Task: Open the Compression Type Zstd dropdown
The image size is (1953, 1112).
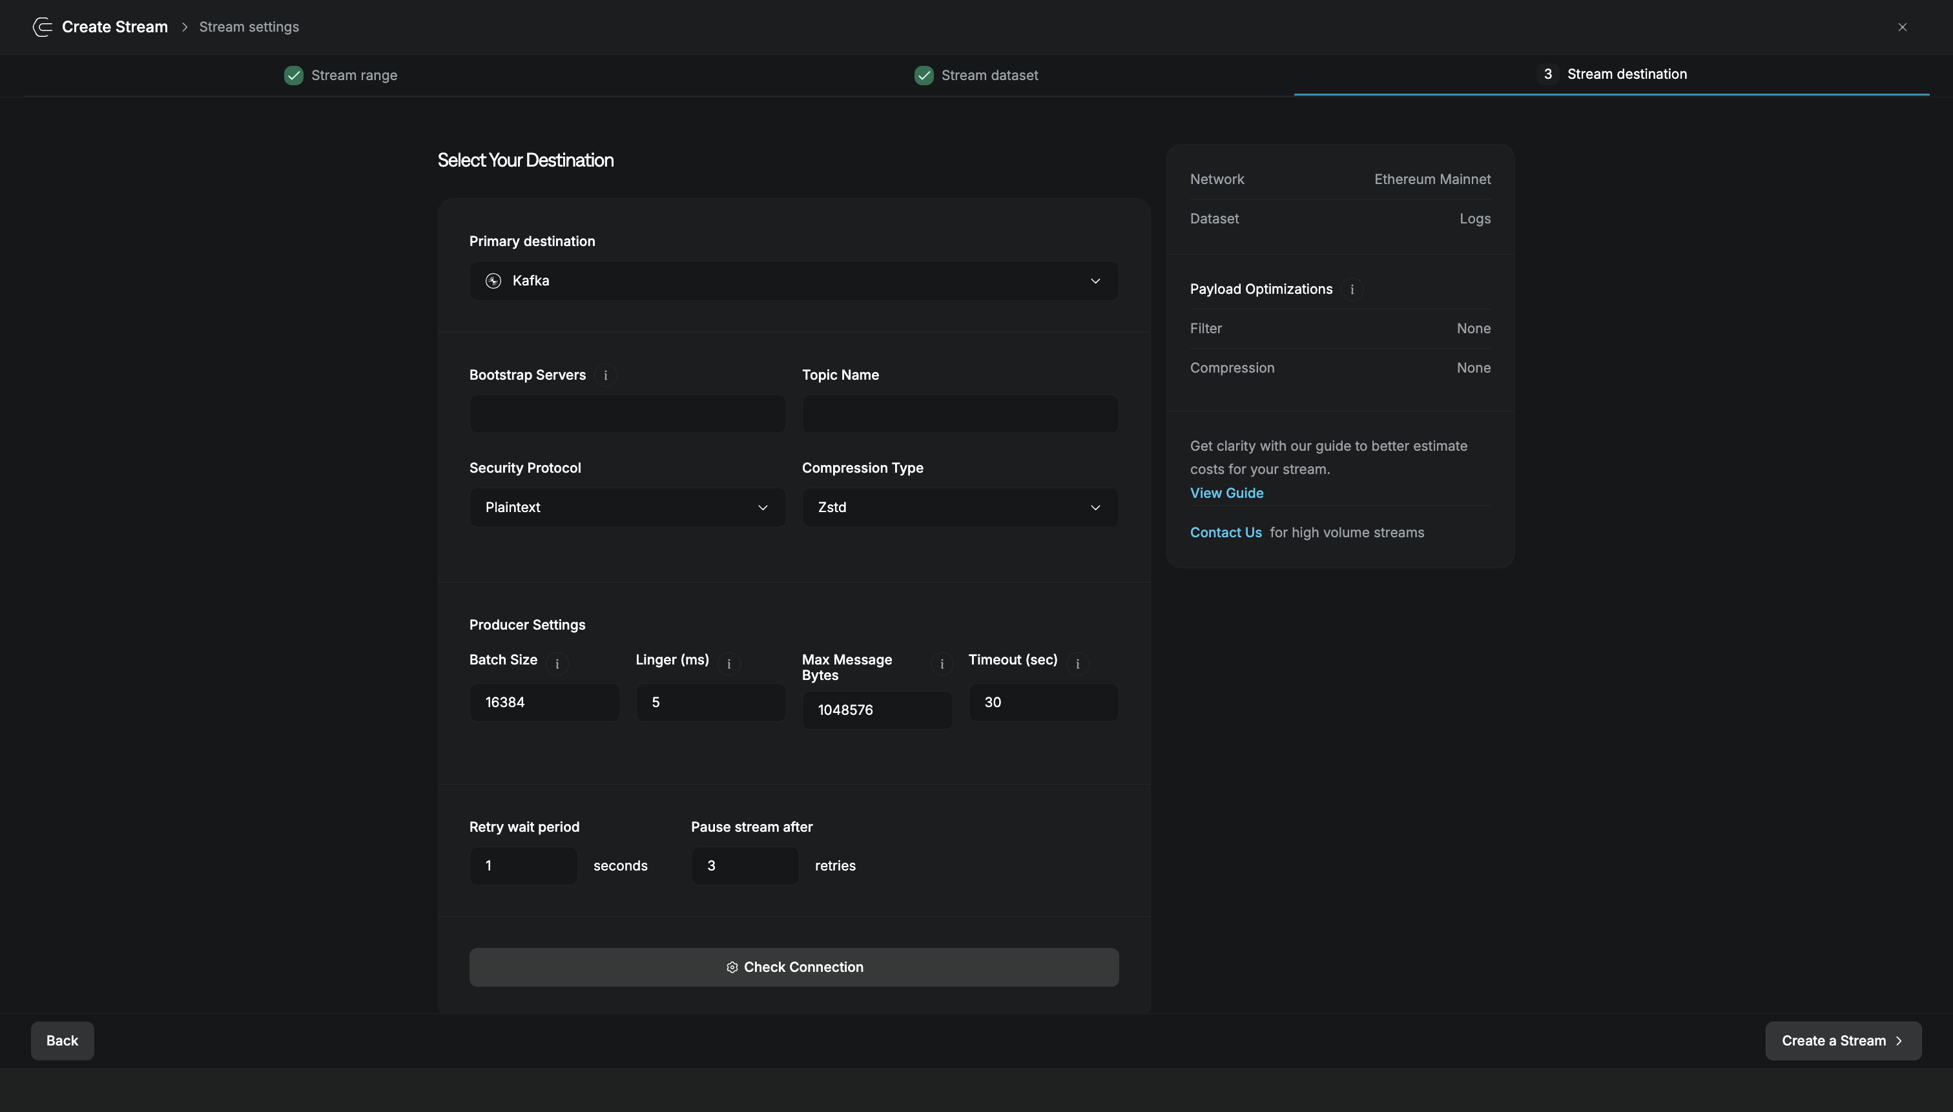Action: tap(960, 507)
